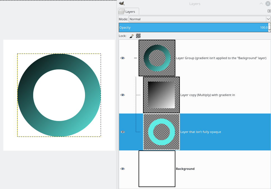Select the Layer Group thumbnail

pyautogui.click(x=157, y=58)
